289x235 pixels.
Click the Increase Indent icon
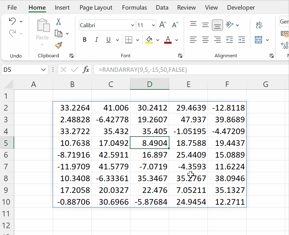[x=241, y=40]
